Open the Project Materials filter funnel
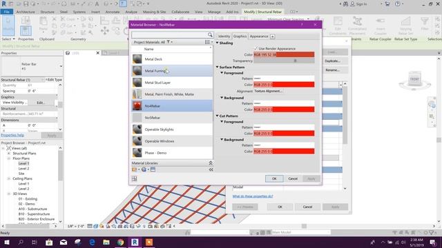This screenshot has width=442, height=248. click(169, 42)
